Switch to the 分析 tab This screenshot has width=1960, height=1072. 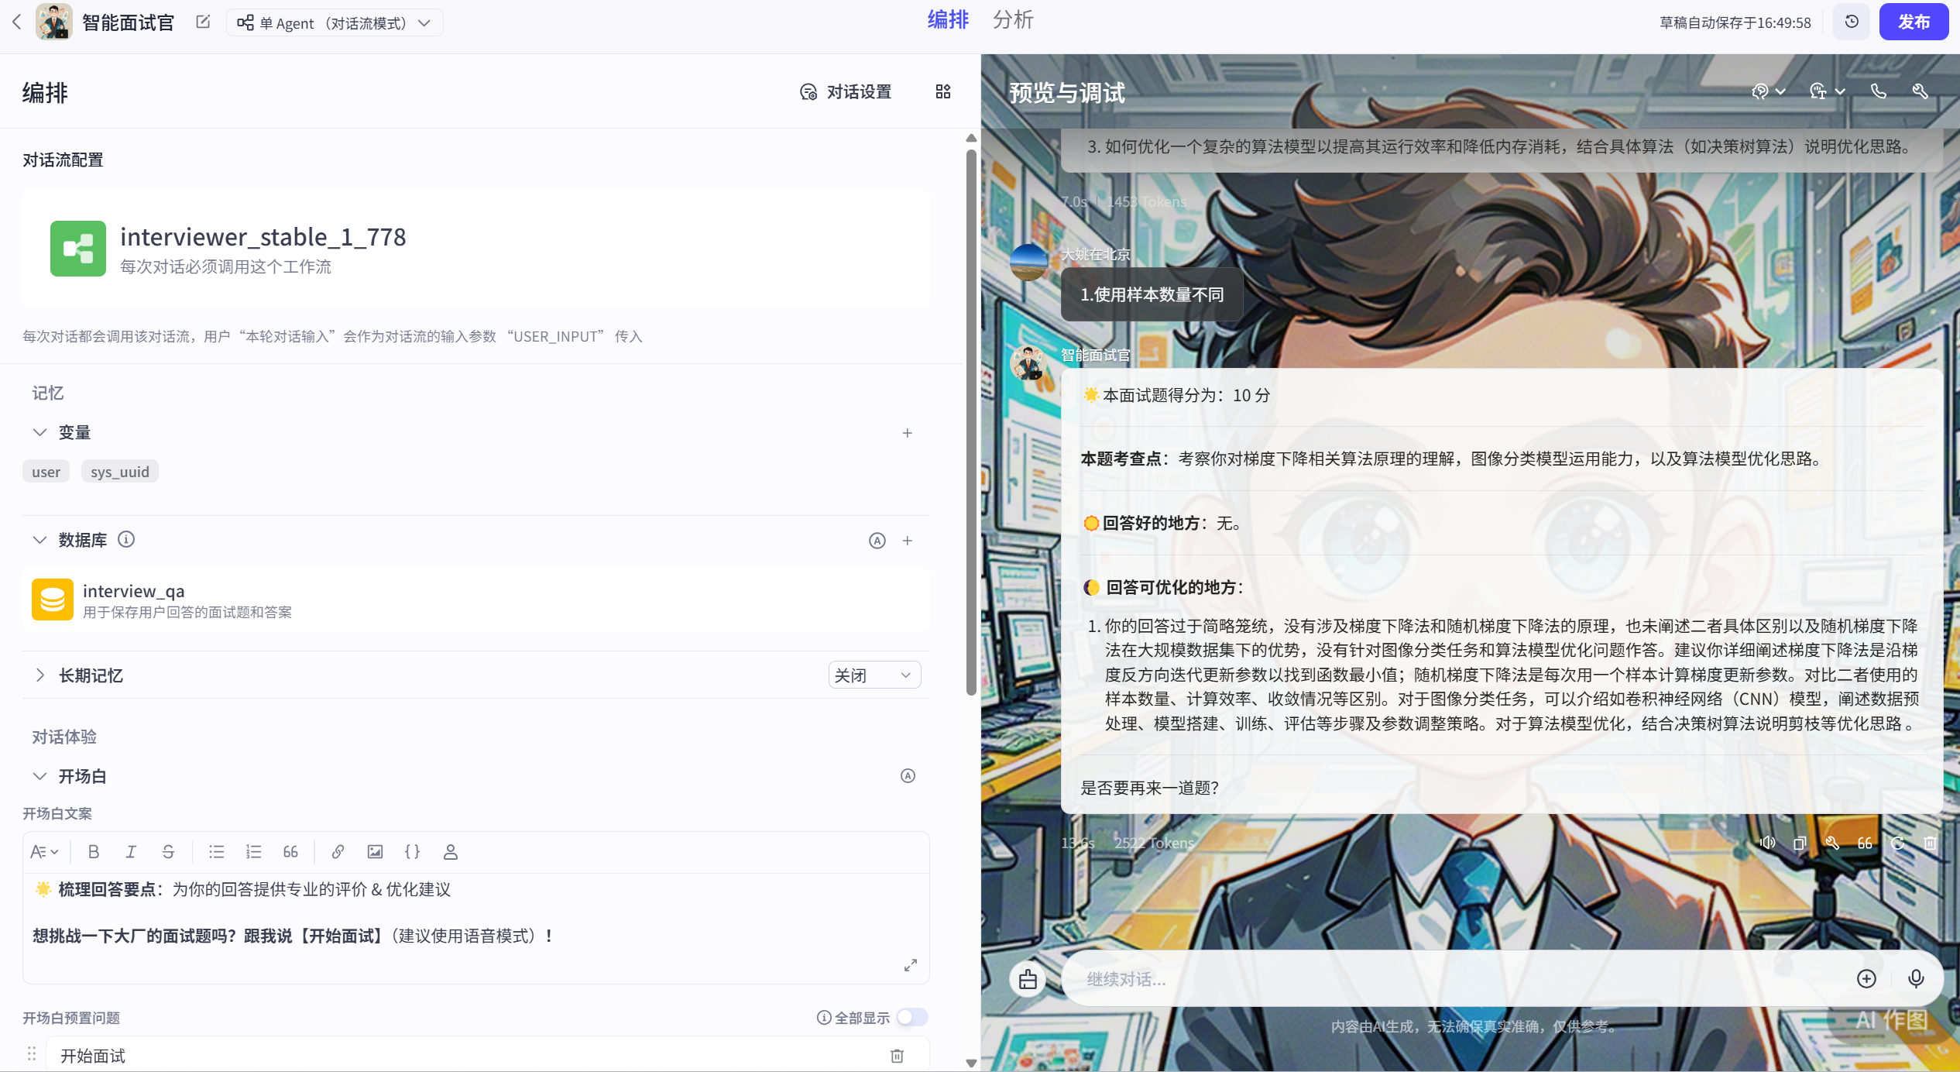1012,20
